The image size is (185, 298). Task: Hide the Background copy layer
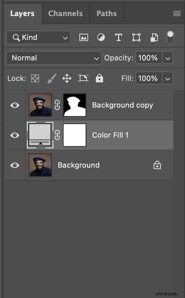click(15, 105)
